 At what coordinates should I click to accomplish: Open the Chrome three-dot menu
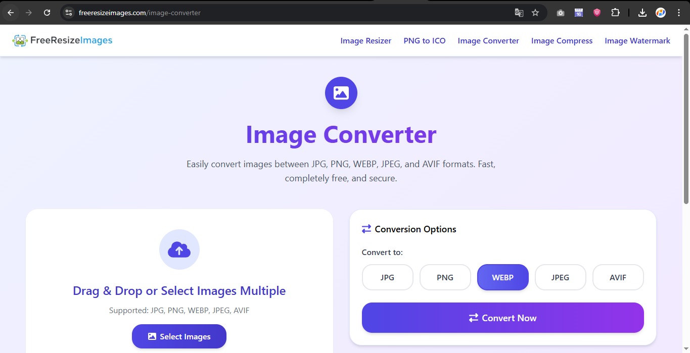click(678, 13)
